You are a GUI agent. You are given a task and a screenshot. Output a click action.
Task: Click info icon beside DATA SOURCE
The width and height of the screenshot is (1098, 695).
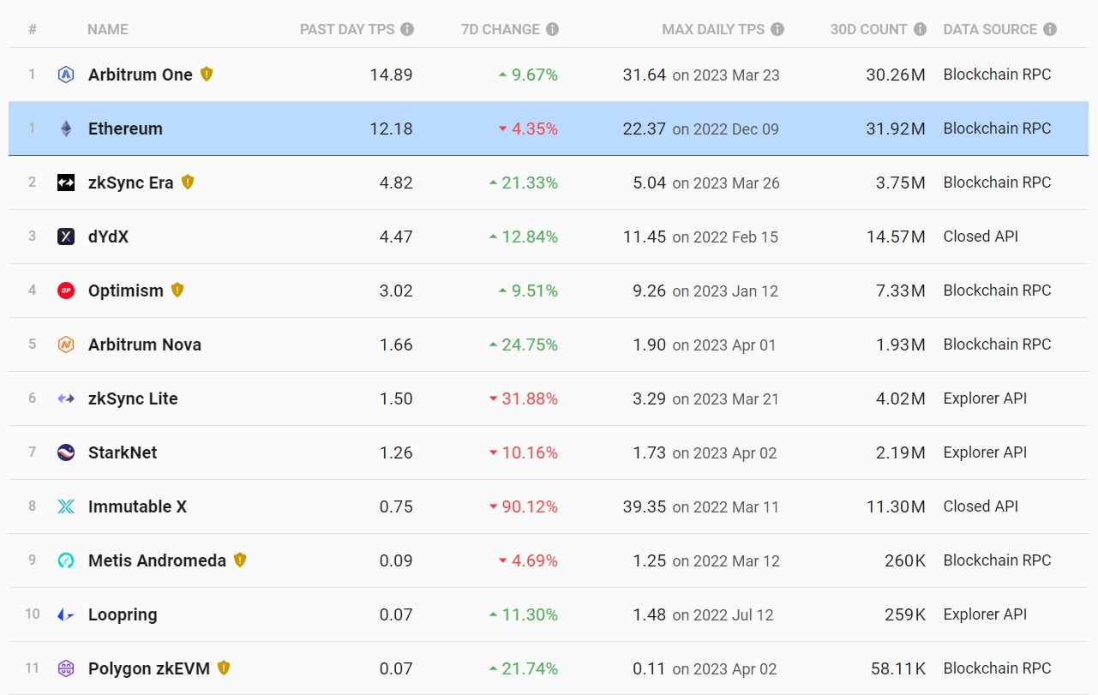tap(1050, 29)
